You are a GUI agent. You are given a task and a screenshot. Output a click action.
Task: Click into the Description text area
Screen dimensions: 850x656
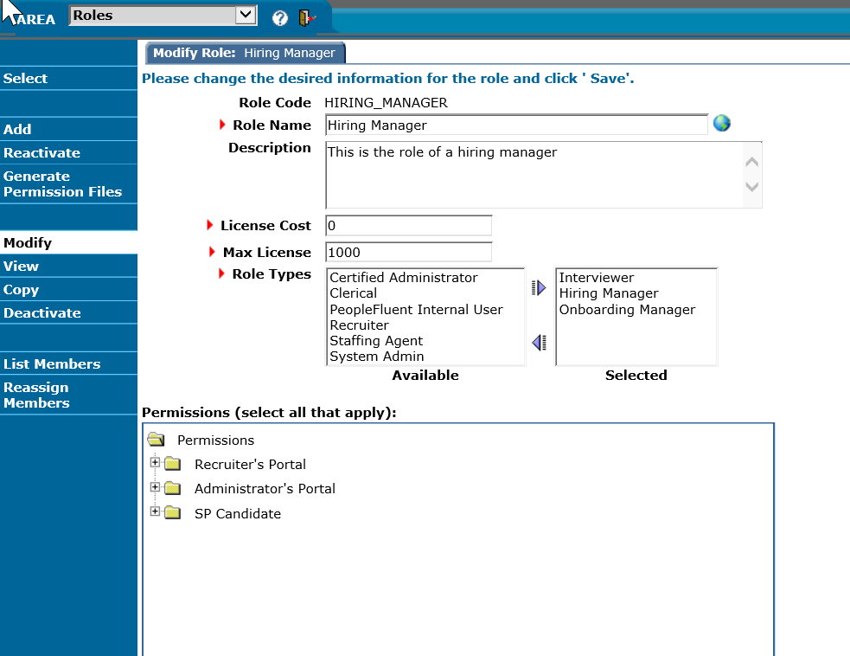pos(534,175)
